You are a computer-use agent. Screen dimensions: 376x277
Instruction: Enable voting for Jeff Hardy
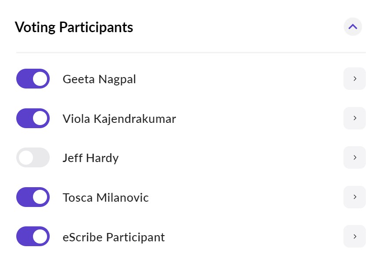[33, 158]
